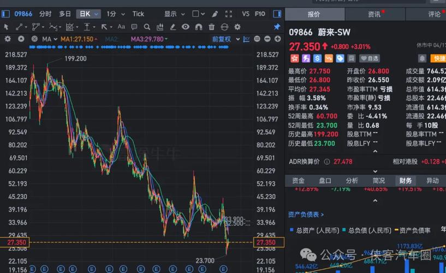Click the orange 快捷 trade button

pos(438,58)
